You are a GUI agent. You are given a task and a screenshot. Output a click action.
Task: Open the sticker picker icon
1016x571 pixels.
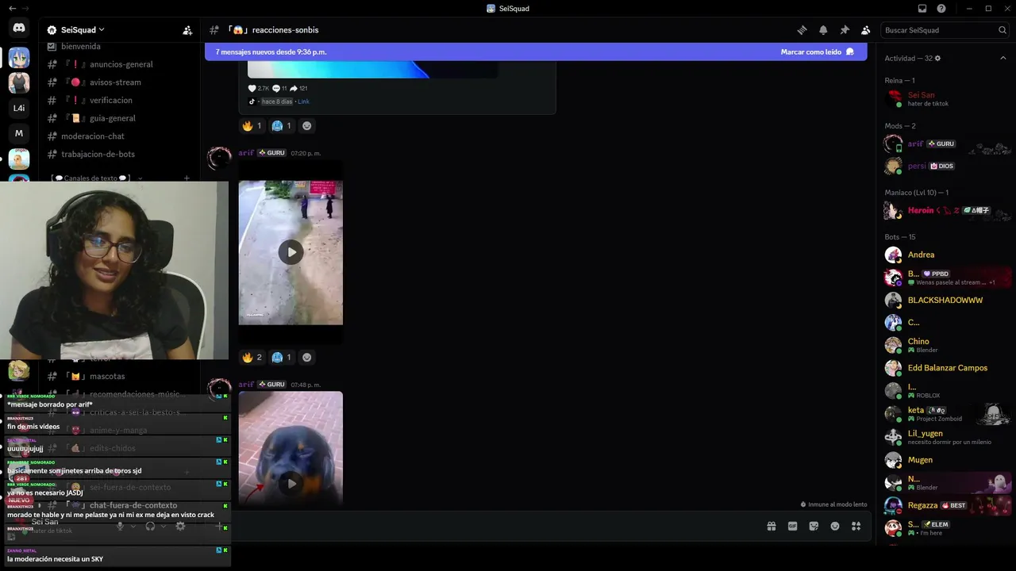click(x=814, y=526)
